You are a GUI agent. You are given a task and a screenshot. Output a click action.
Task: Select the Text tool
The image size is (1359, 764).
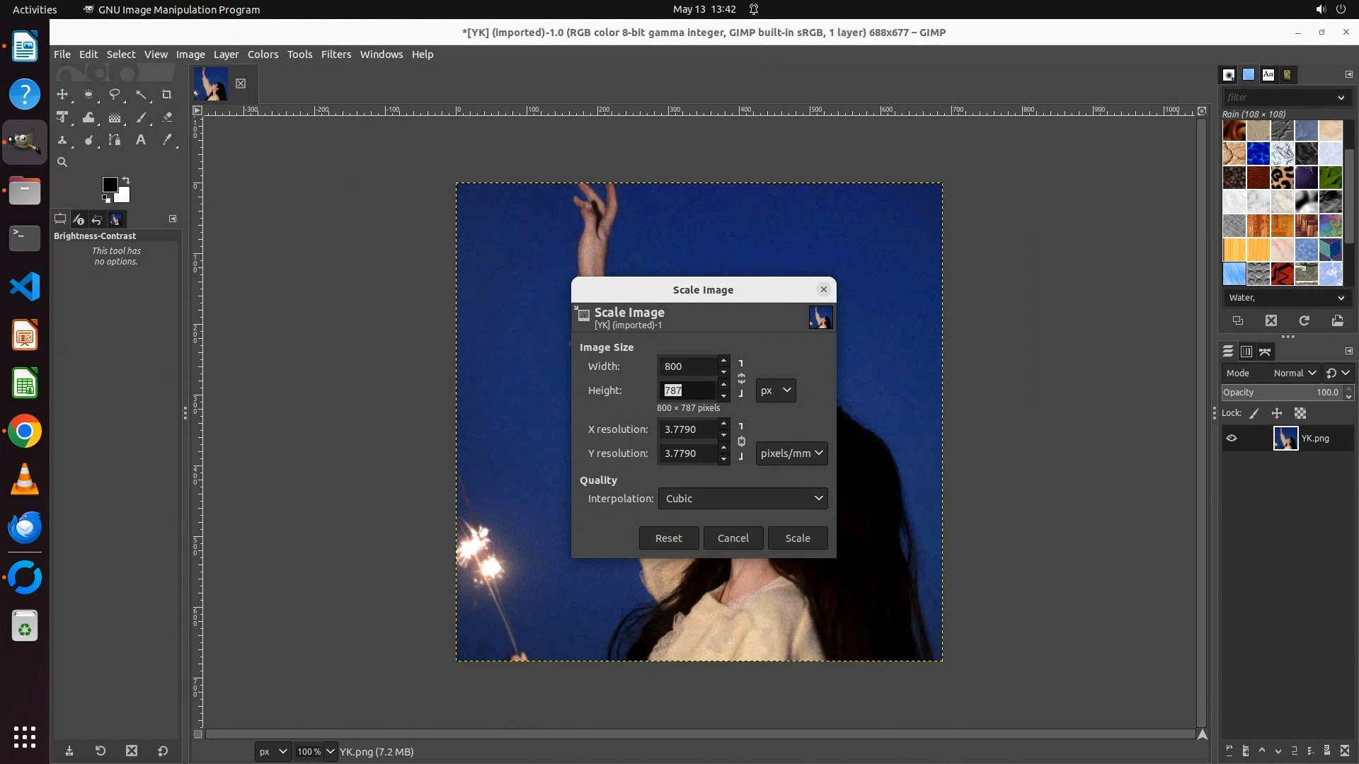[141, 140]
